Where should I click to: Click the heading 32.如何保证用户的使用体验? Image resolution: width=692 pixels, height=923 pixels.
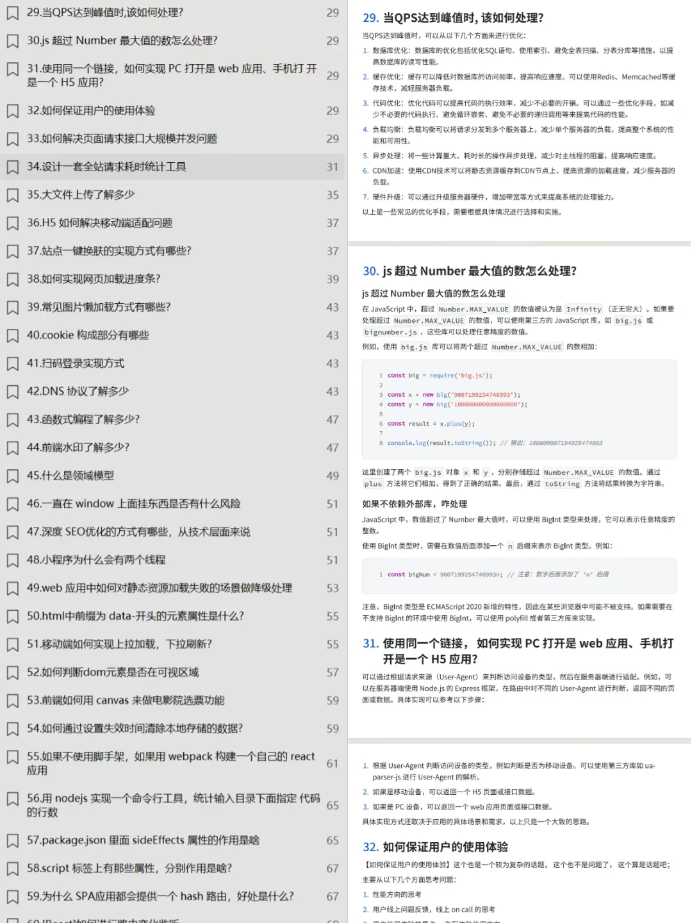coord(438,846)
